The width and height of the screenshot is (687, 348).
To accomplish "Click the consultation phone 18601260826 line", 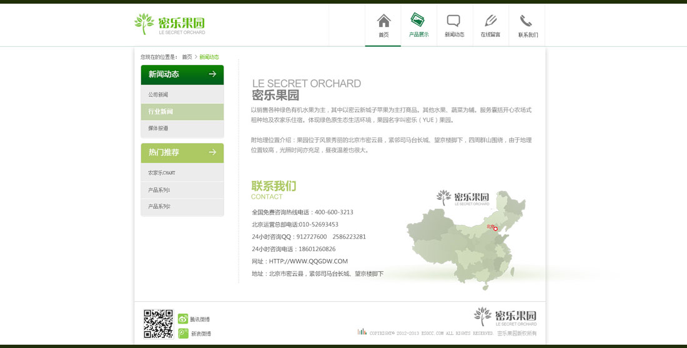I will [x=294, y=249].
